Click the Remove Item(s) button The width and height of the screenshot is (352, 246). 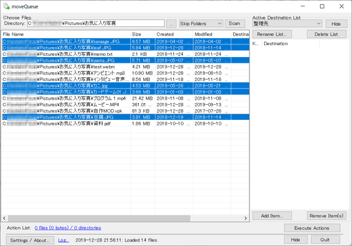pyautogui.click(x=326, y=216)
